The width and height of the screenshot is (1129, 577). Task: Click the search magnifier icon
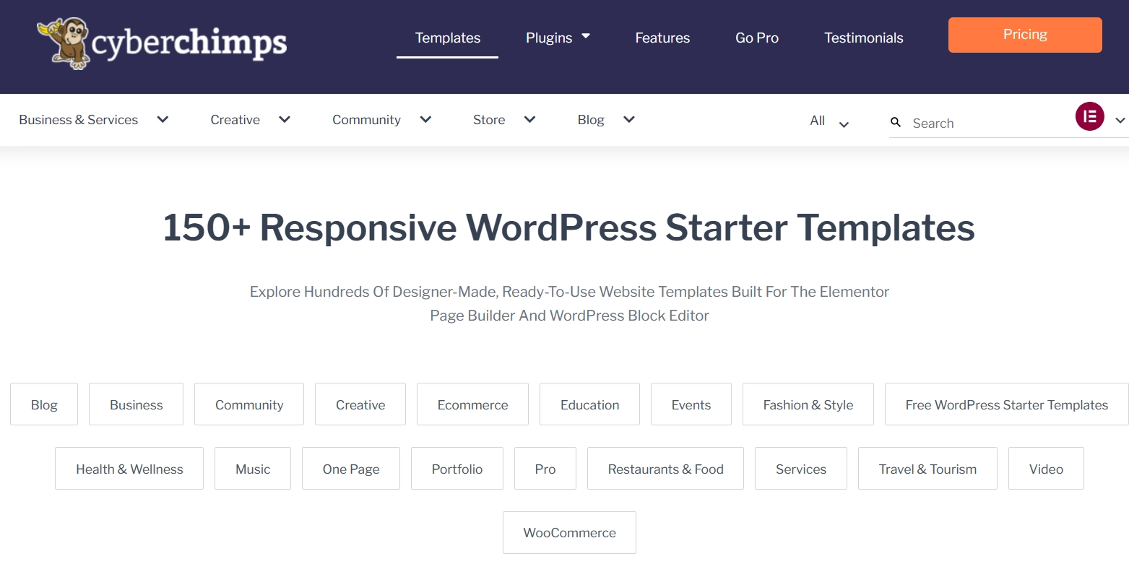coord(896,123)
